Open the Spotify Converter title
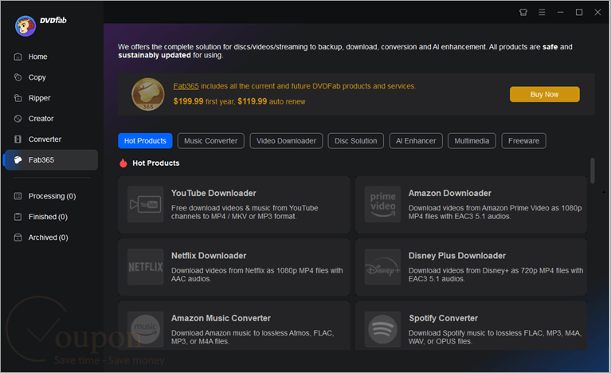 [x=444, y=319]
